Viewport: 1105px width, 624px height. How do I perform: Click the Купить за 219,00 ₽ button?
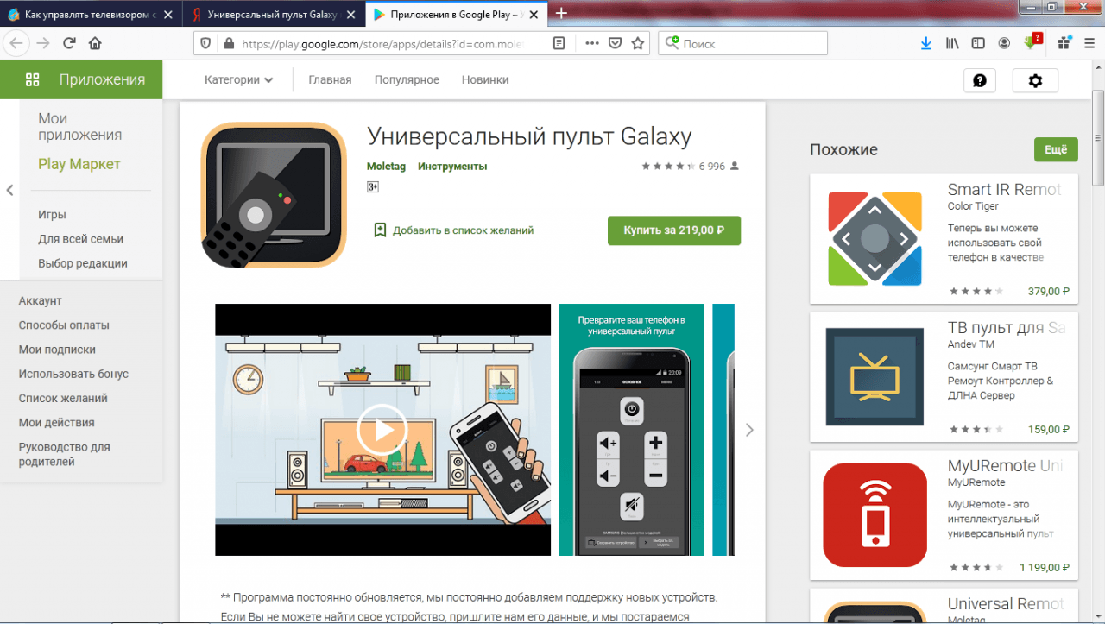click(673, 230)
